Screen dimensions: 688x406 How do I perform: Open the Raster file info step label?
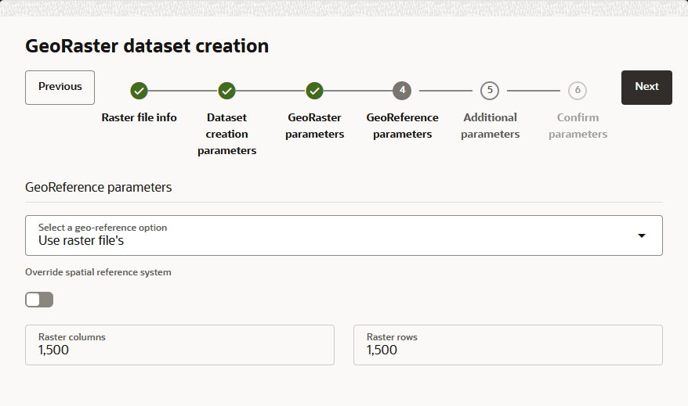point(139,117)
